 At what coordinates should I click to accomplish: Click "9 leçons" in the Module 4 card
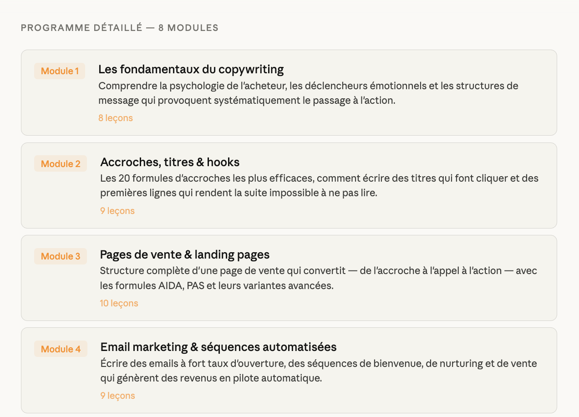click(x=117, y=396)
